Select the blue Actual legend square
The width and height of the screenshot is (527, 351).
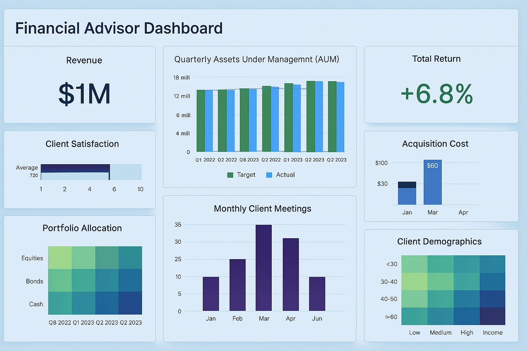click(x=269, y=175)
